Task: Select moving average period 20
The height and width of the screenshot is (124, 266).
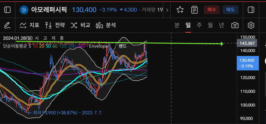Action: click(42, 46)
